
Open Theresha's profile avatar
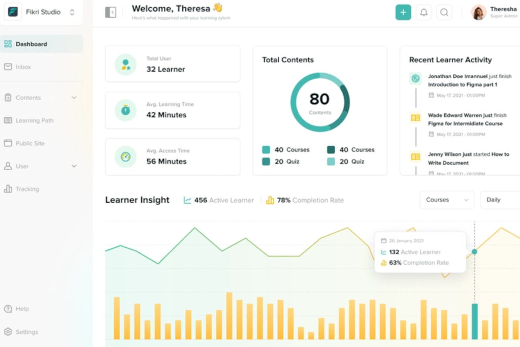click(x=478, y=13)
